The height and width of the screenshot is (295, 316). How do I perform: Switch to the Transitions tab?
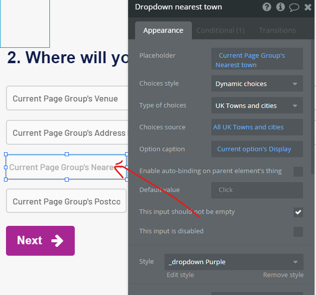pos(277,30)
